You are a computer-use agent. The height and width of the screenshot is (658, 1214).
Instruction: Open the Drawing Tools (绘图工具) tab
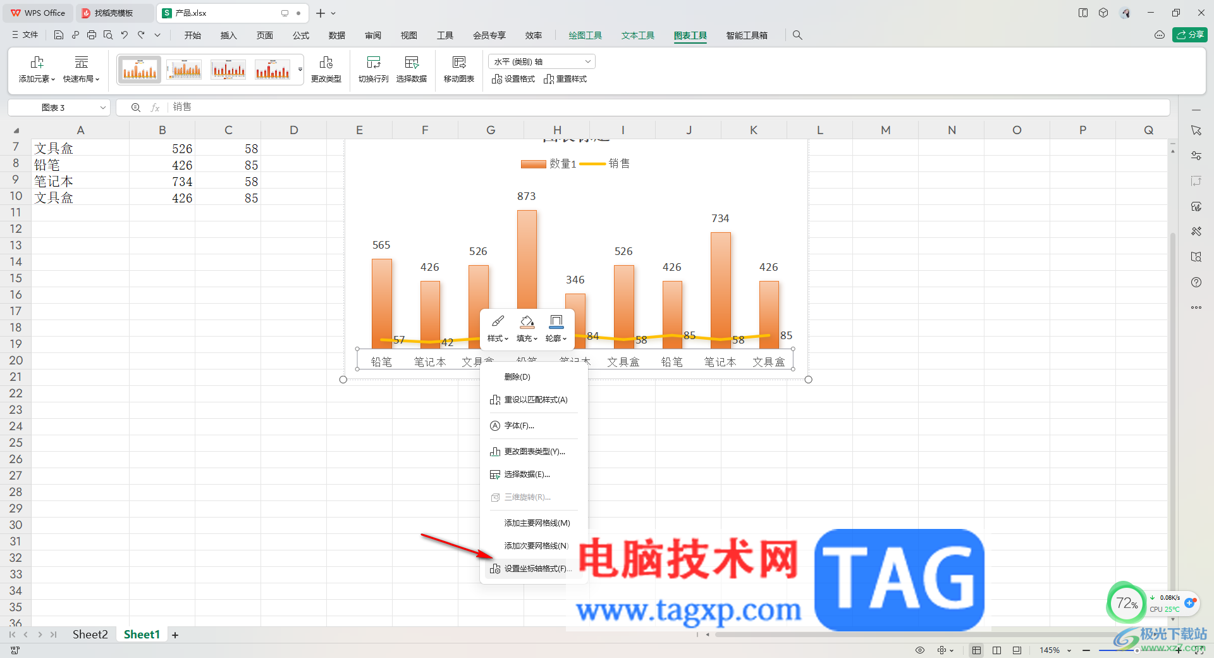(585, 35)
